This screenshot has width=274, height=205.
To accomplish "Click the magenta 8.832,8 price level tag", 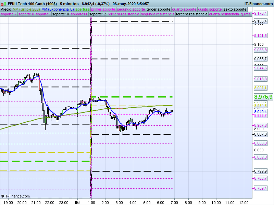I will [260, 157].
